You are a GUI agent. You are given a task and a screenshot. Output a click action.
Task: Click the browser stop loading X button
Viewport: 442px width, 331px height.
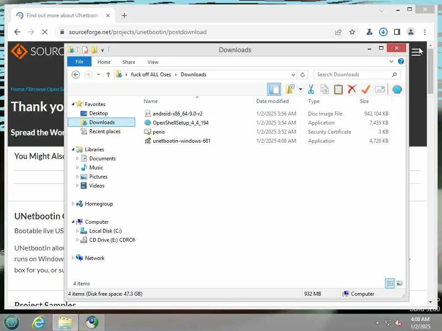45,32
